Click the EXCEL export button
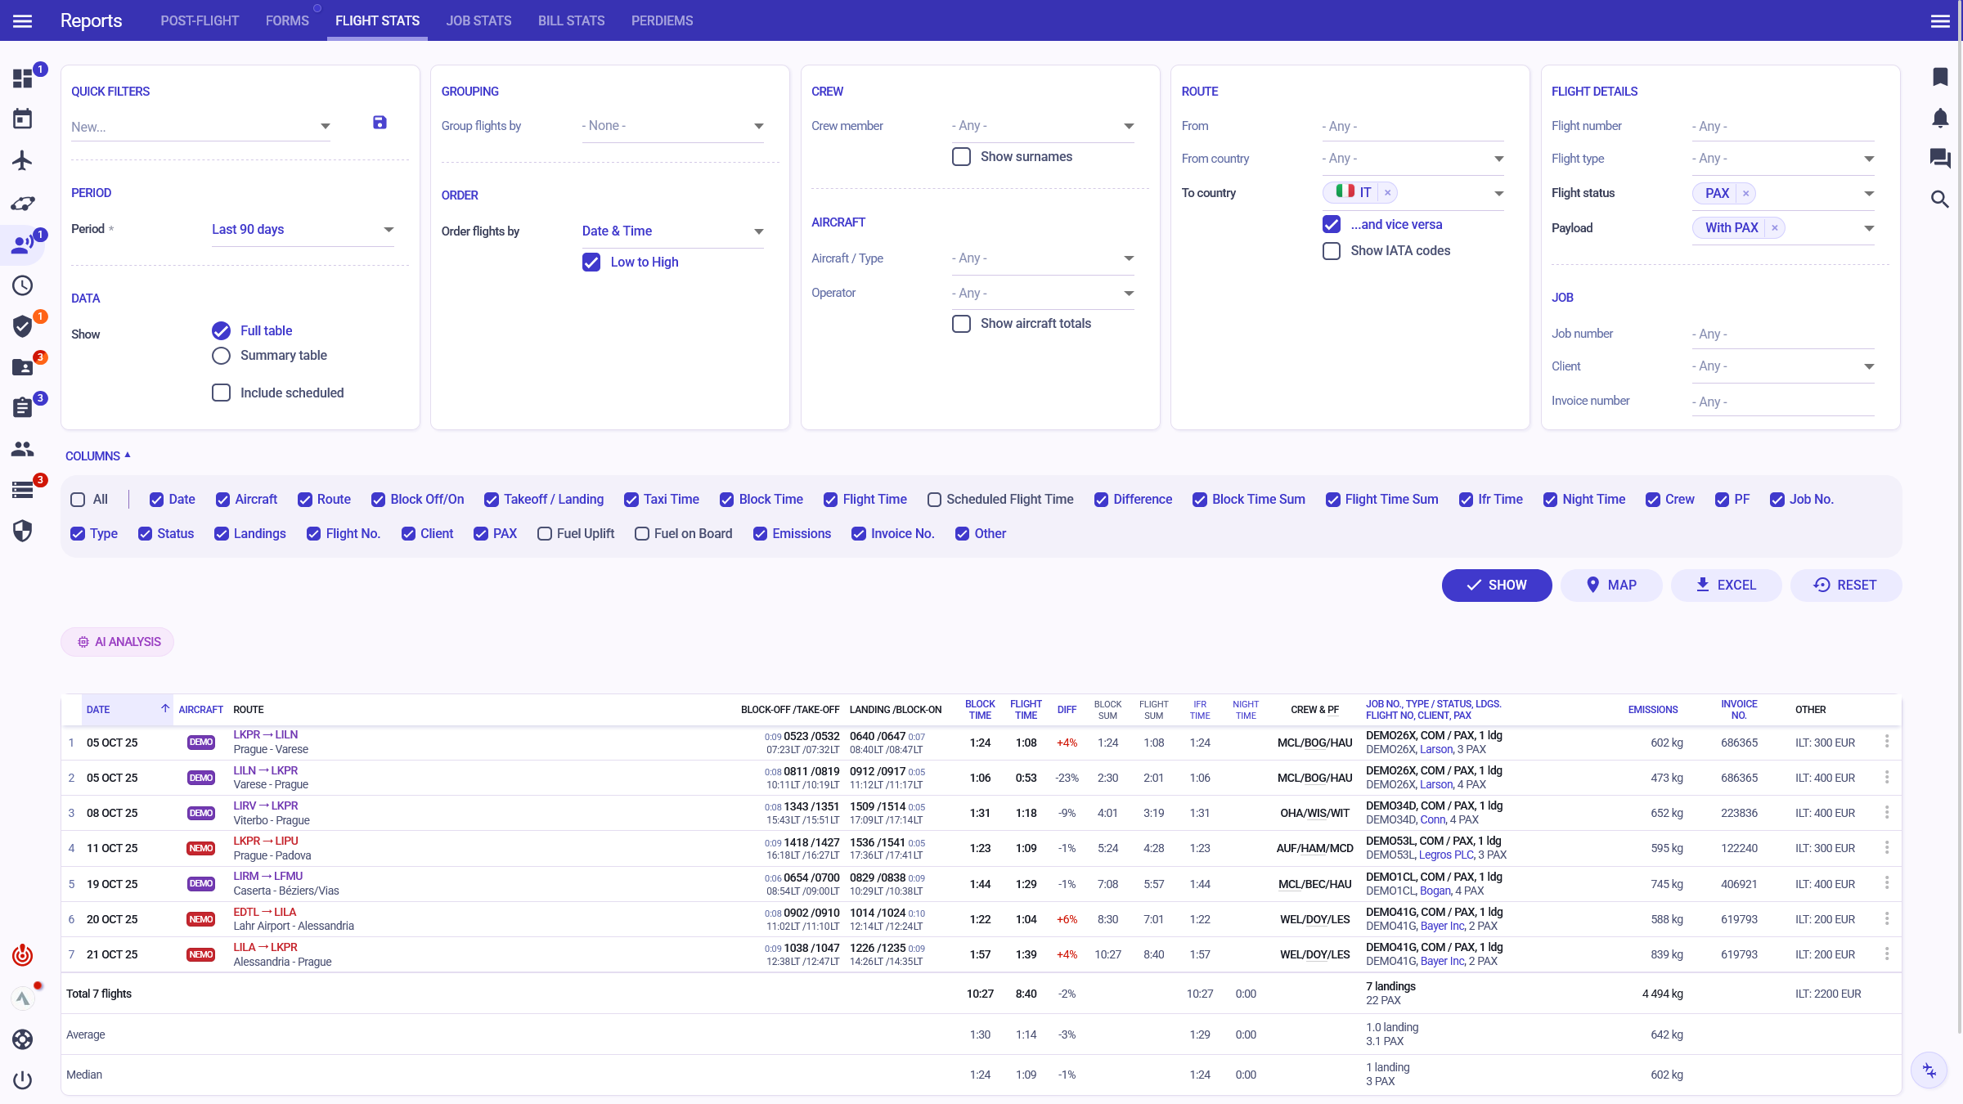The image size is (1963, 1104). [x=1726, y=586]
